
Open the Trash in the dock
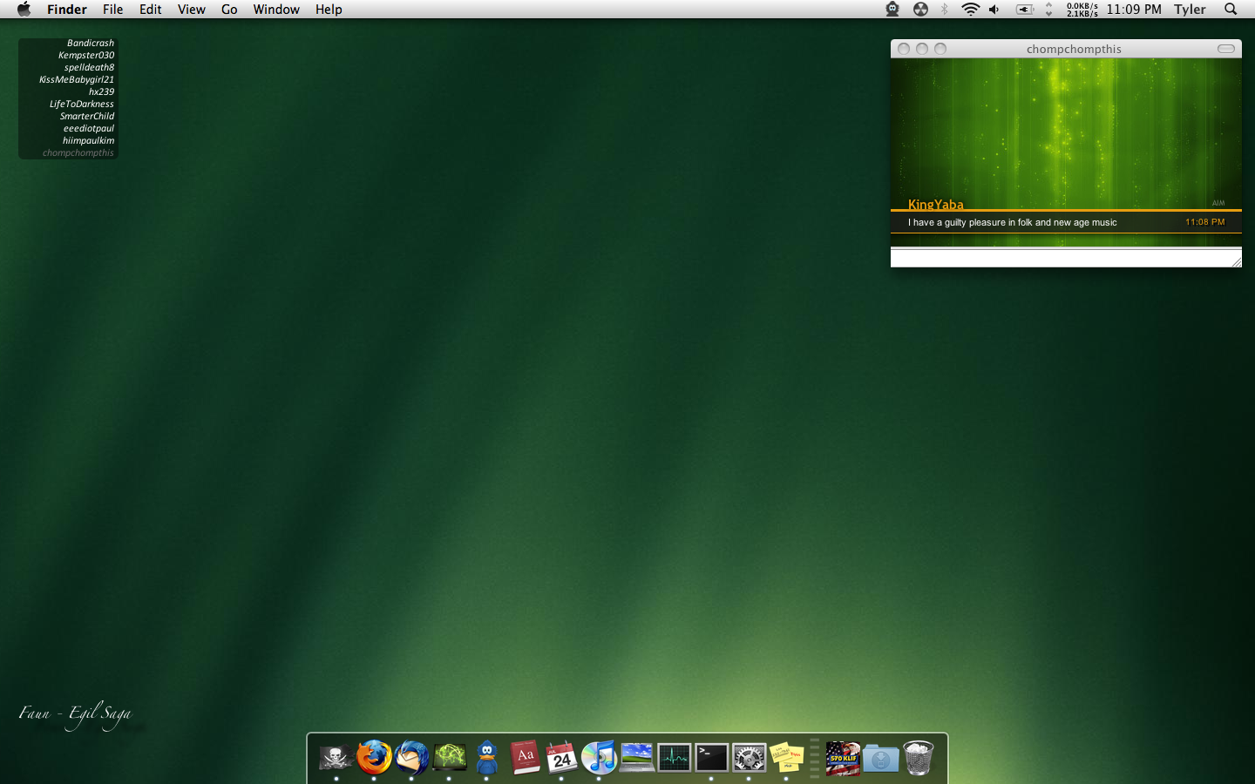(919, 758)
